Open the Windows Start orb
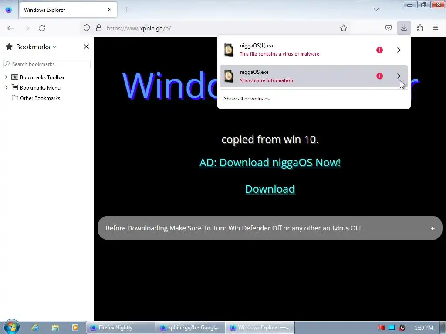Viewport: 446px width, 334px height. [x=11, y=327]
